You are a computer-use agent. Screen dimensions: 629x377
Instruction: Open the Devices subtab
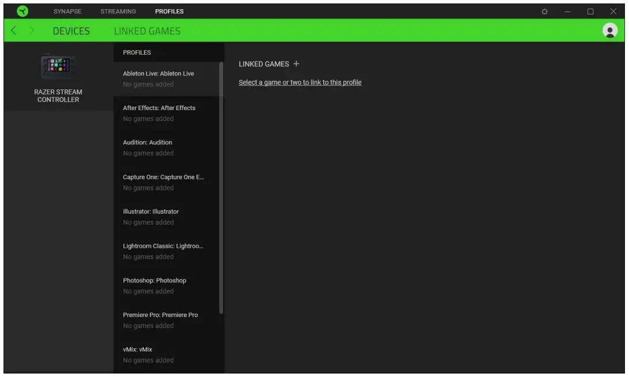click(71, 31)
